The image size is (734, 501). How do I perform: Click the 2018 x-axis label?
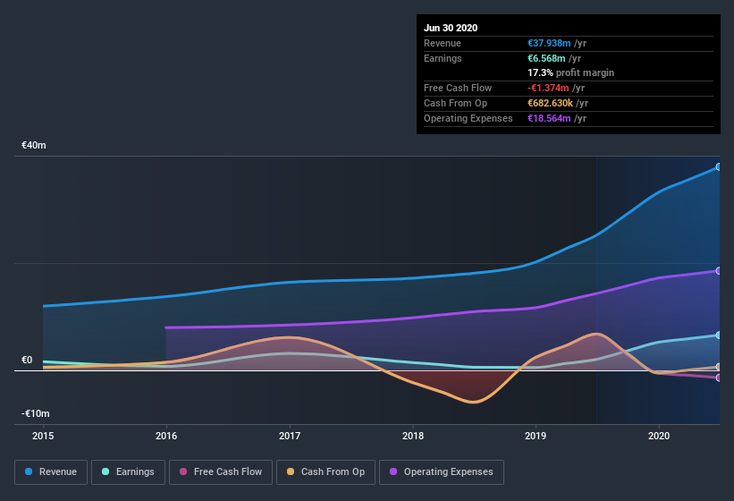tap(413, 436)
